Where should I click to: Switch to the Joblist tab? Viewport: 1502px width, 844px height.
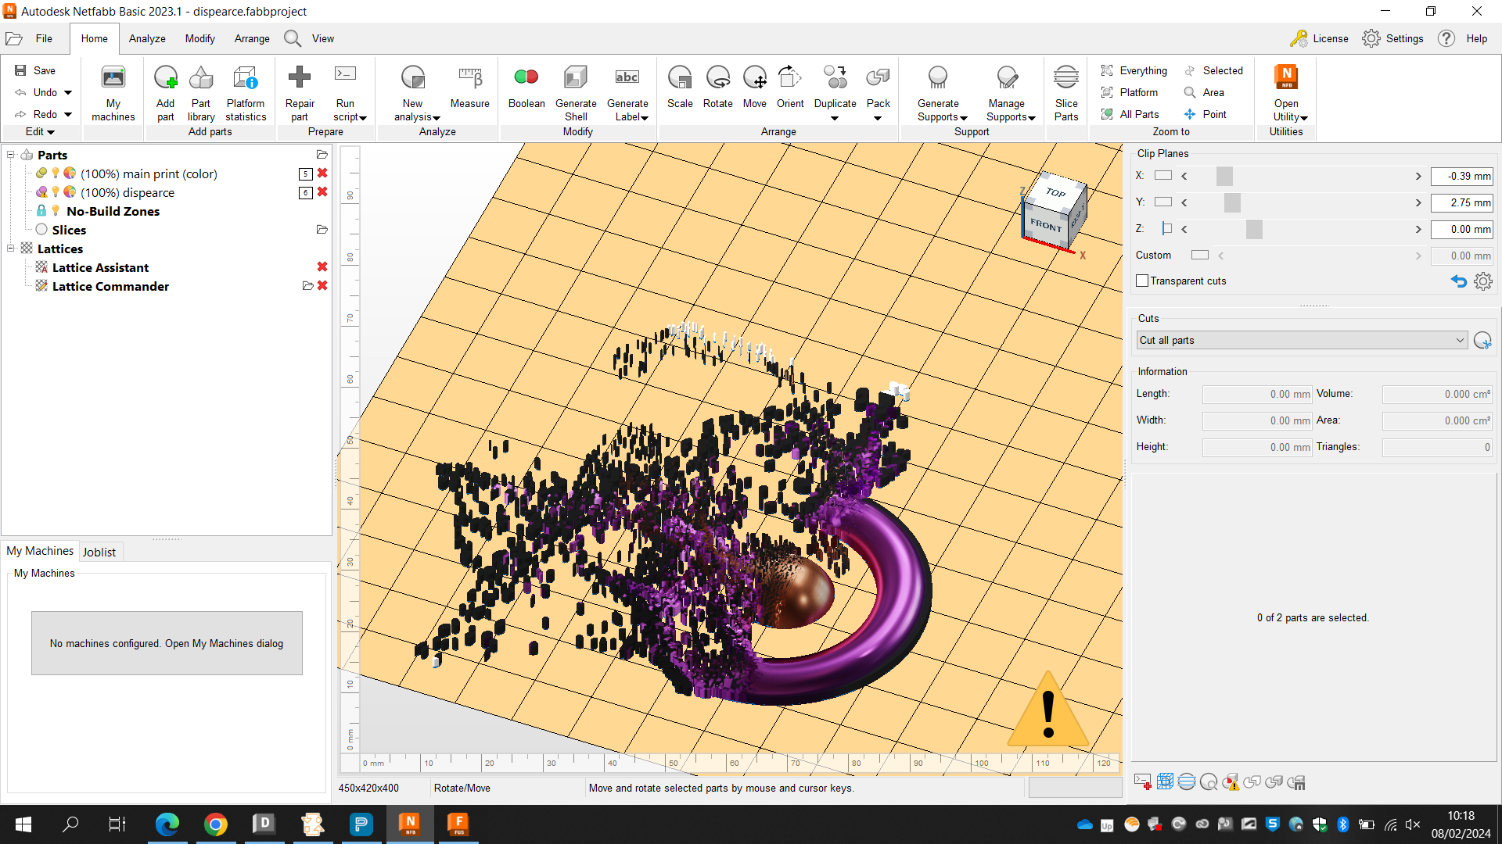pos(99,552)
